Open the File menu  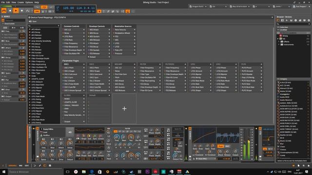coord(3,2)
